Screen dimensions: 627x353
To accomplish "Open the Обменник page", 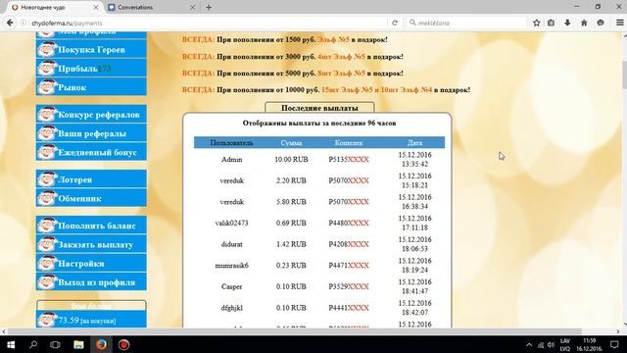I will point(91,198).
